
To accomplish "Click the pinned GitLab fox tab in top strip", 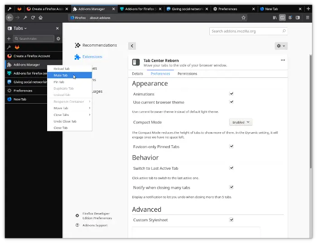I will pos(19,9).
